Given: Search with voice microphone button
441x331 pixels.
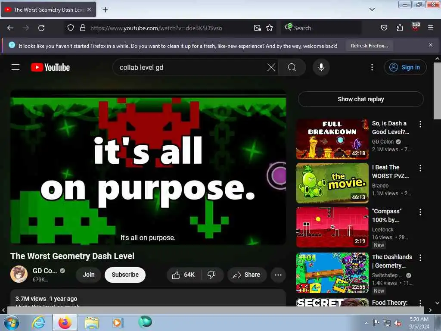Looking at the screenshot, I should tap(321, 67).
